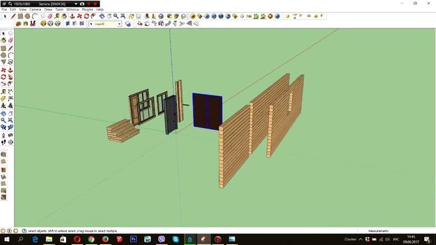Activate the Push/Pull tool in top toolbar
The image size is (436, 245).
coord(72,16)
